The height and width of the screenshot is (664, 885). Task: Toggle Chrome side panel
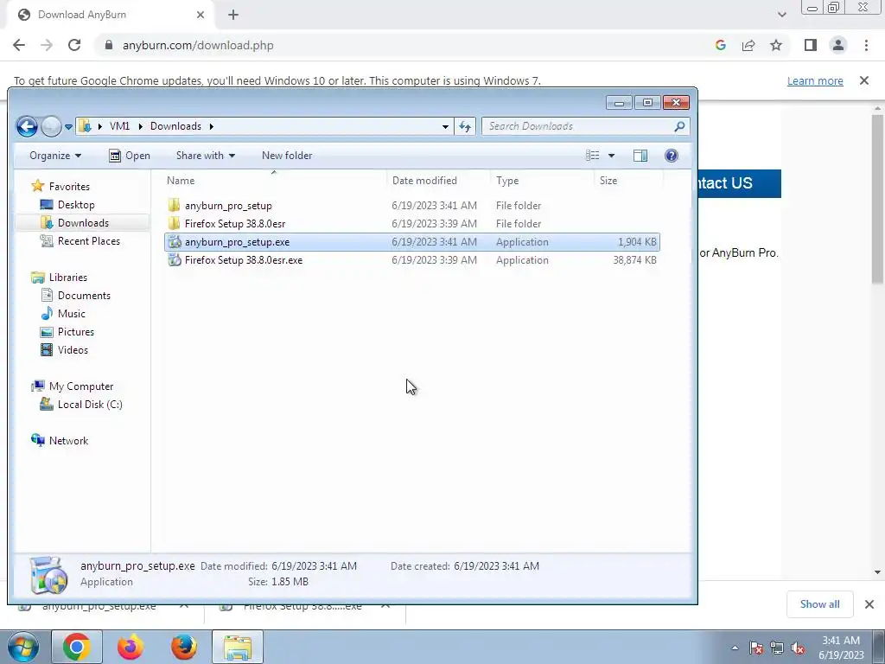tap(811, 45)
